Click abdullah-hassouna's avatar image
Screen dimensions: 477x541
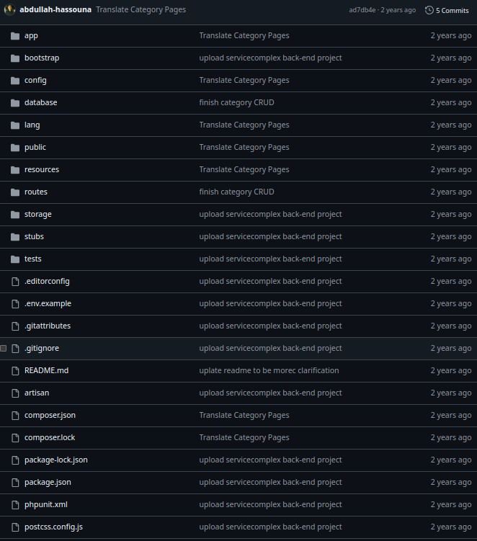10,10
